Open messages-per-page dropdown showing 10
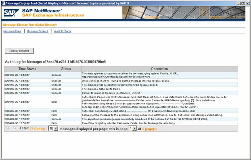Image resolution: width=251 pixels, height=160 pixels. [x=53, y=128]
